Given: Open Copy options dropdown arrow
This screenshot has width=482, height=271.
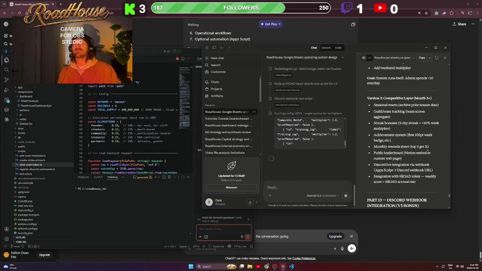Looking at the screenshot, I should coord(429,58).
